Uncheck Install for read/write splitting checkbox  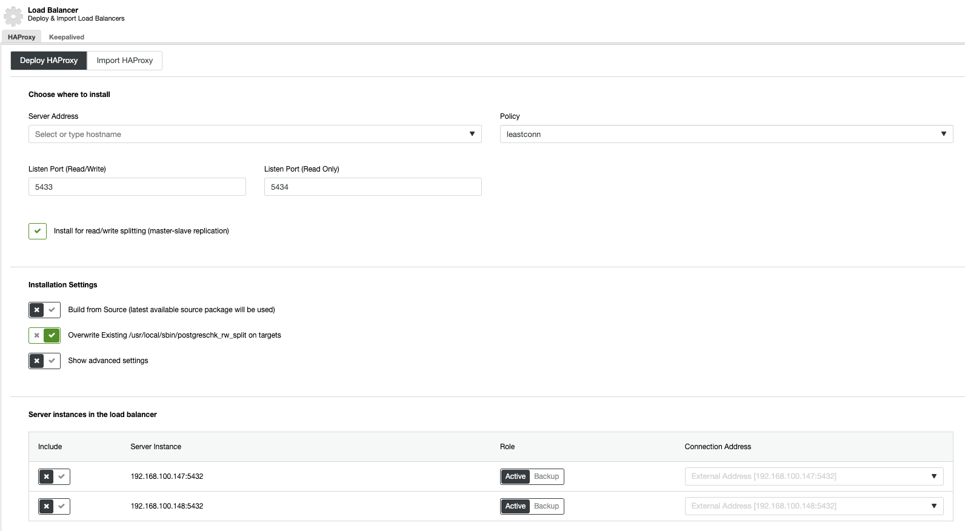[x=38, y=231]
